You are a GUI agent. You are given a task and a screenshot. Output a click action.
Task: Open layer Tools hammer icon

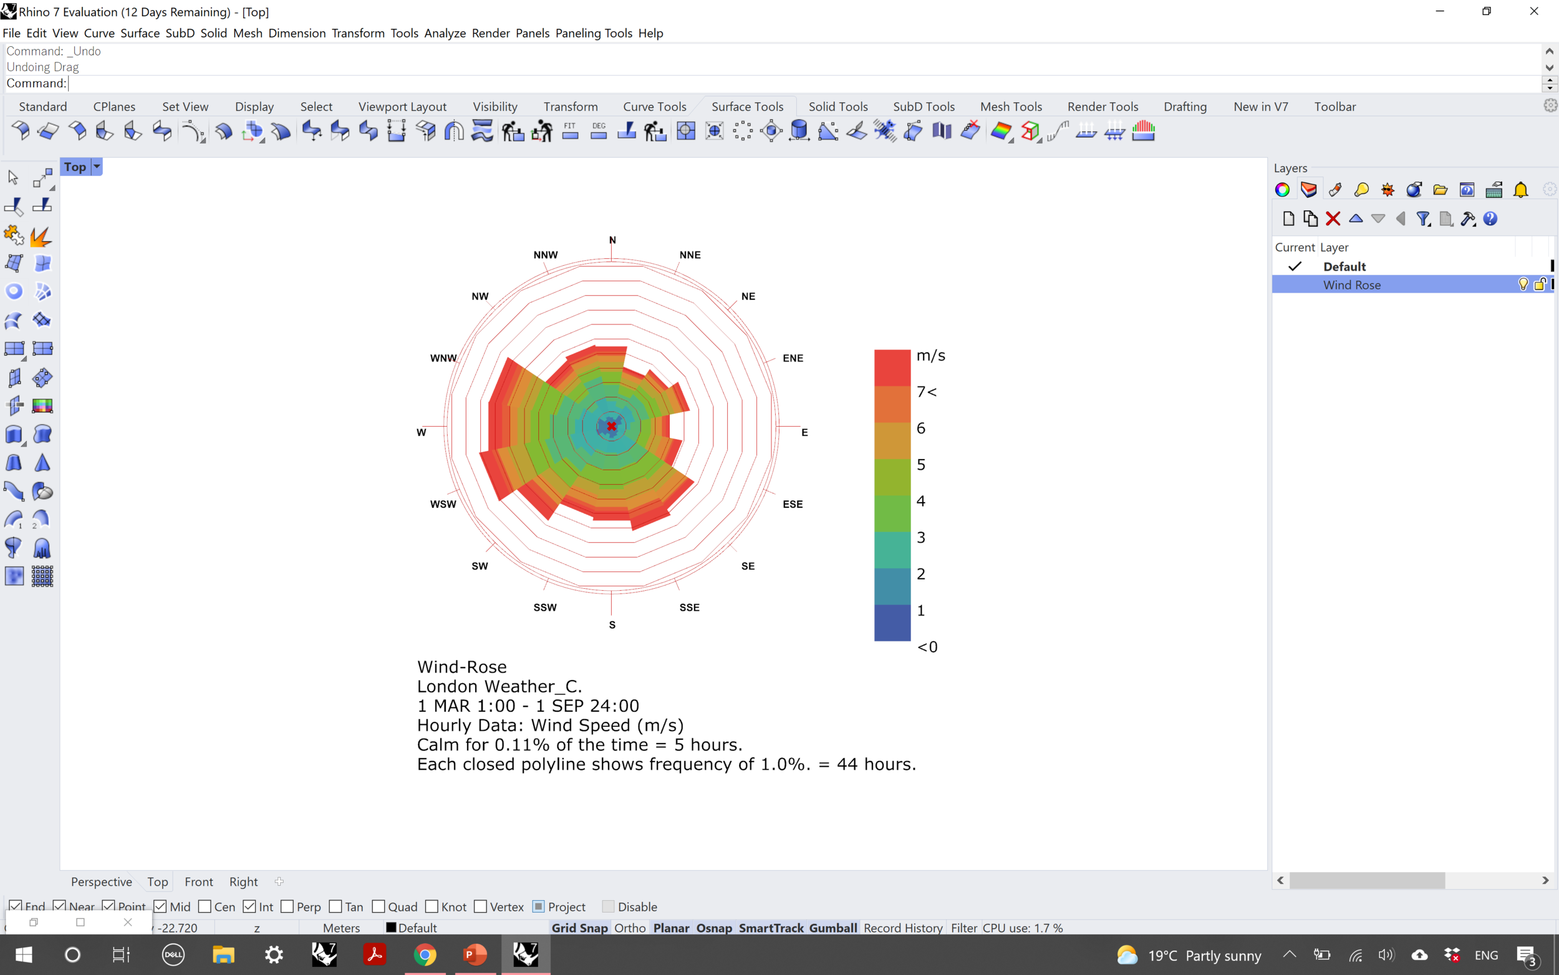point(1467,219)
